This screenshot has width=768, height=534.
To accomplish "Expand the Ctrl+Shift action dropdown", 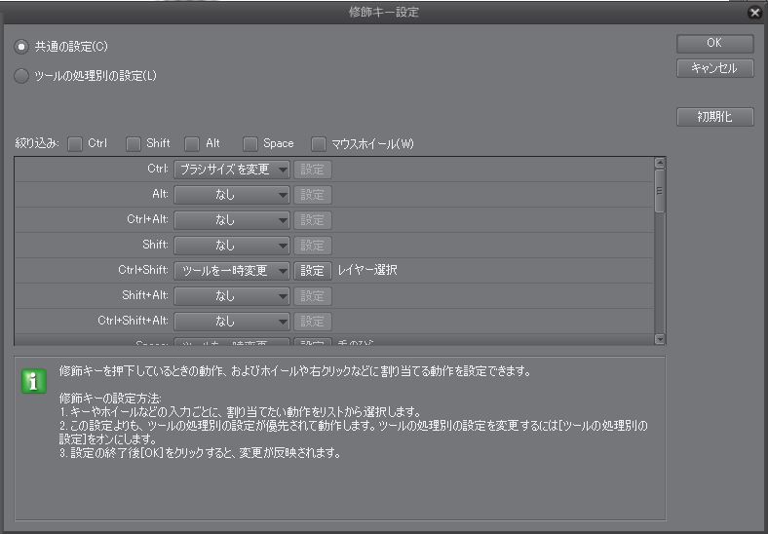I will coord(232,271).
